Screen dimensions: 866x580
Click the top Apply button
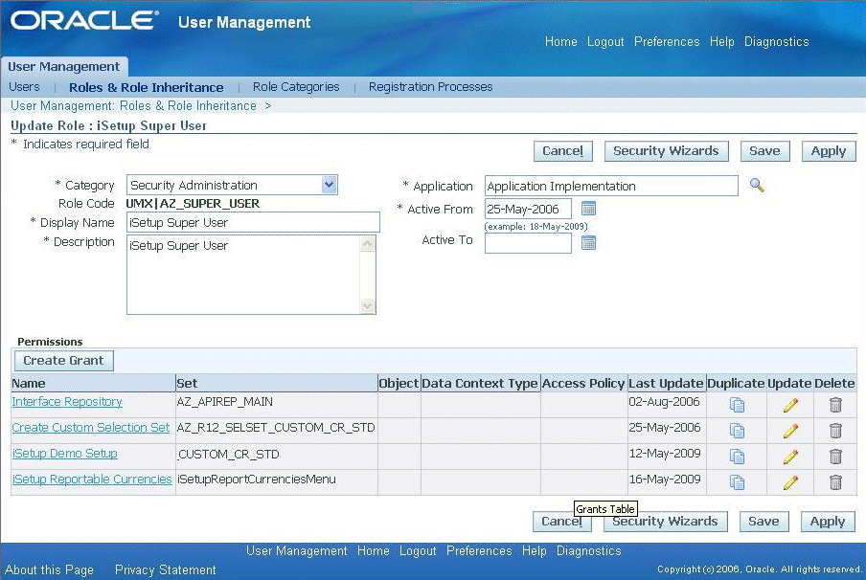click(829, 151)
